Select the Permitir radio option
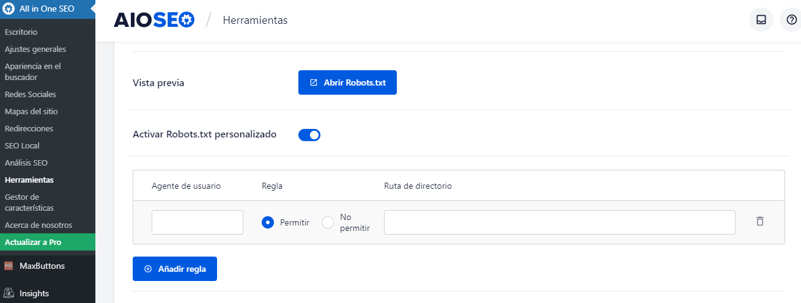The image size is (801, 303). coord(267,222)
